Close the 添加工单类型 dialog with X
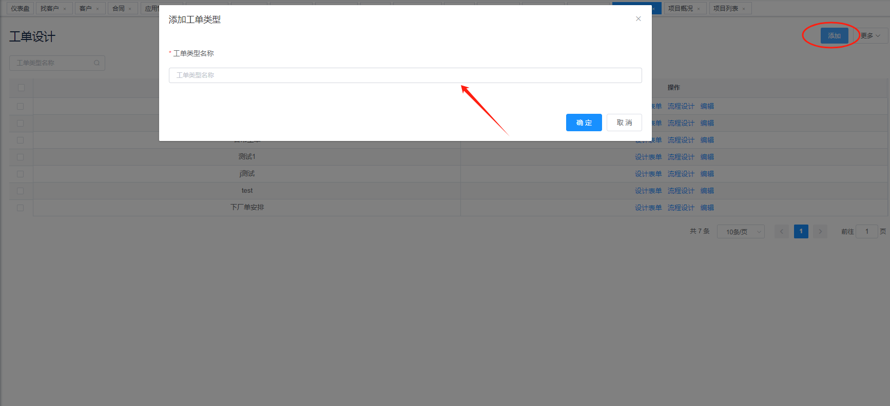890x406 pixels. 638,19
